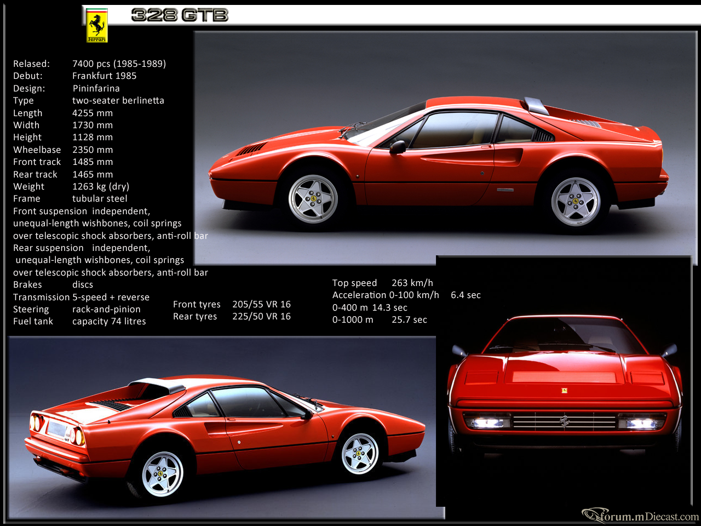Viewport: 701px width, 526px height.
Task: Click the acceleration time "6.4 sec"
Action: pos(466,295)
